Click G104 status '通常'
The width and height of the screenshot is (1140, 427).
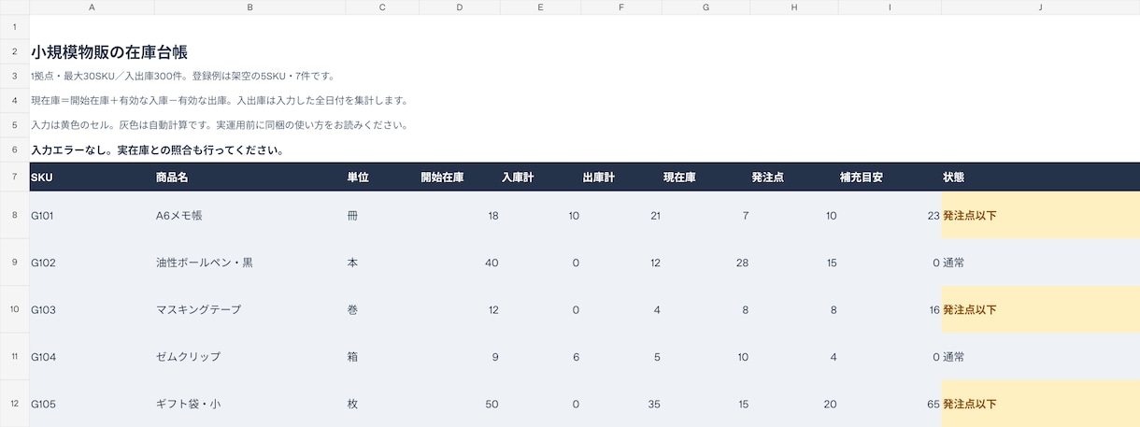[x=1041, y=356]
